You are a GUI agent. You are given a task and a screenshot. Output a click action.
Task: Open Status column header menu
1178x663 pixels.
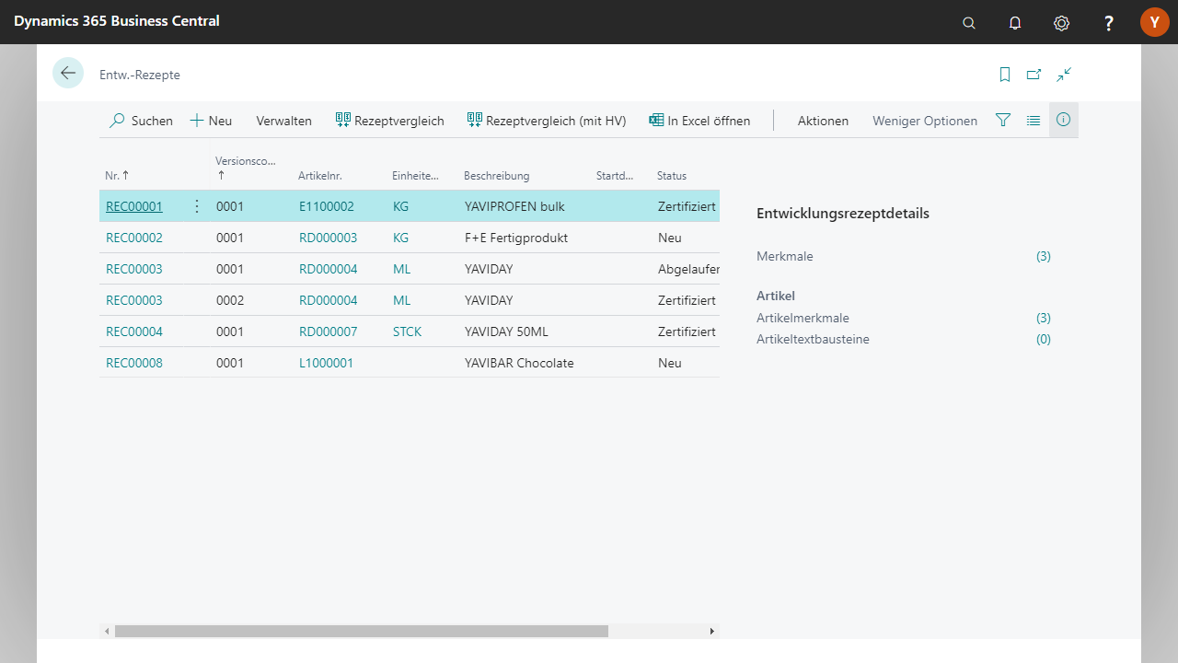click(x=672, y=175)
